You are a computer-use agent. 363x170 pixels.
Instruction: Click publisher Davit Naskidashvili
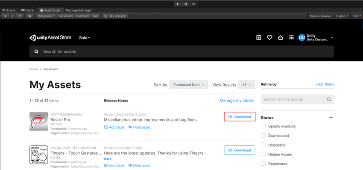66,115
